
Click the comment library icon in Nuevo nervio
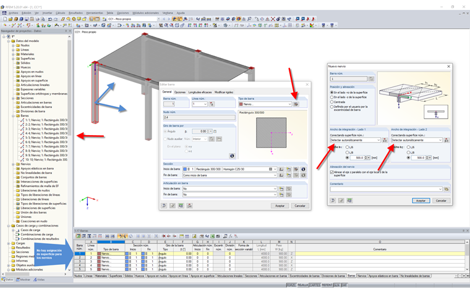(x=446, y=189)
